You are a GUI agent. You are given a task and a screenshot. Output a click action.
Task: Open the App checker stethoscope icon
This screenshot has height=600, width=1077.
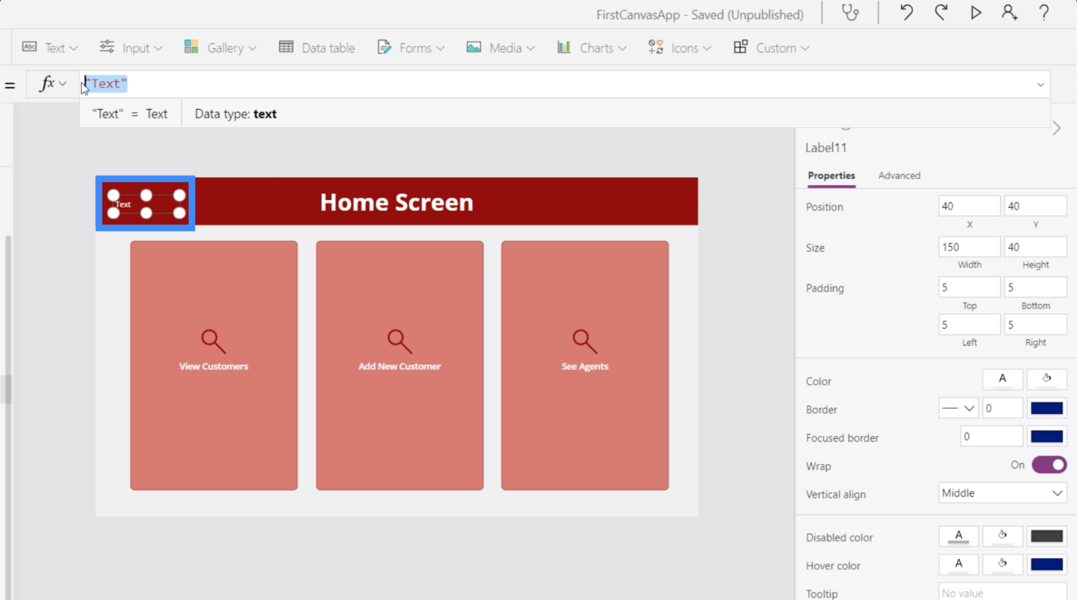click(x=850, y=13)
